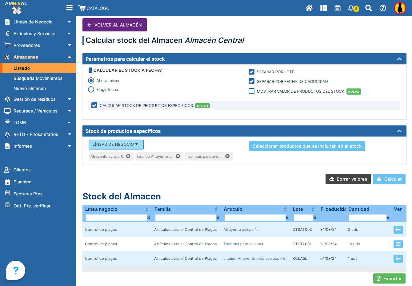Image resolution: width=412 pixels, height=286 pixels.
Task: Open the apps grid icon
Action: (x=323, y=8)
